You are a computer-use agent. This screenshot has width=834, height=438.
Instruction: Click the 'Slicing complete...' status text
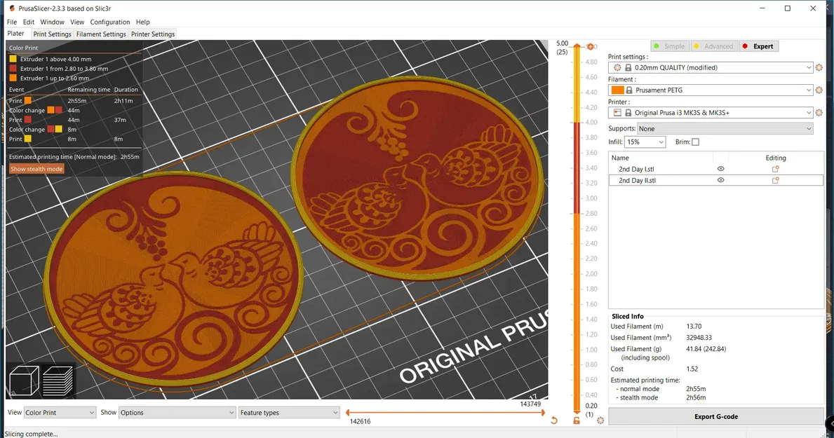(32, 434)
